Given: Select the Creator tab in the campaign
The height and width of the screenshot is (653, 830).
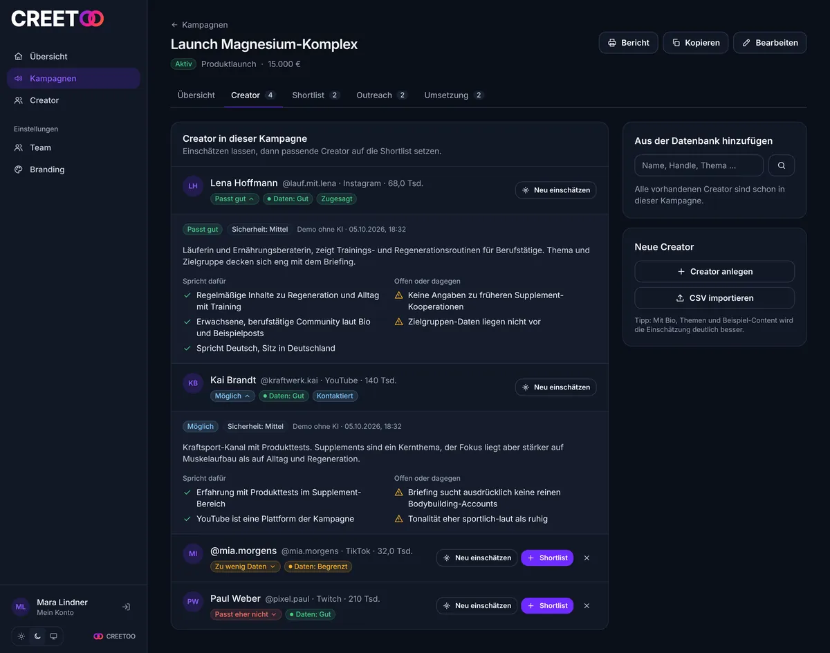Looking at the screenshot, I should pos(253,95).
